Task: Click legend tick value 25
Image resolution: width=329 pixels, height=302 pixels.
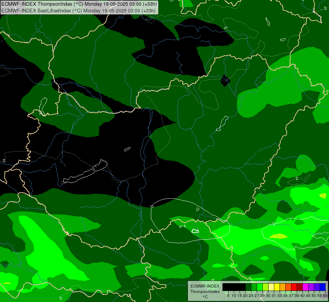Action: coord(251,296)
